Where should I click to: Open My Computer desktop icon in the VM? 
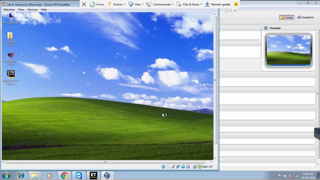tap(10, 19)
